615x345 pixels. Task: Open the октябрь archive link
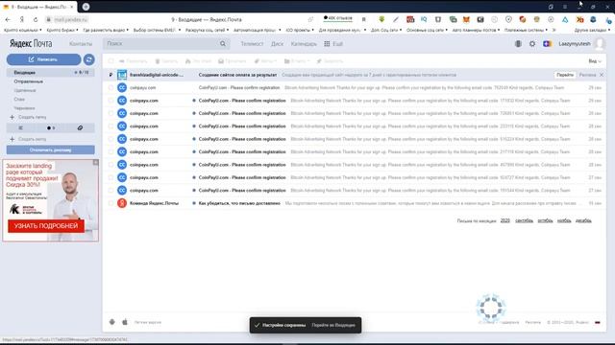coord(545,220)
